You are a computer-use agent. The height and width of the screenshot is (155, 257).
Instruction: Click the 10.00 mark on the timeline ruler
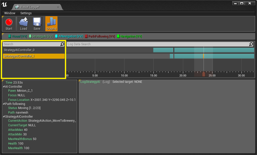point(124,75)
